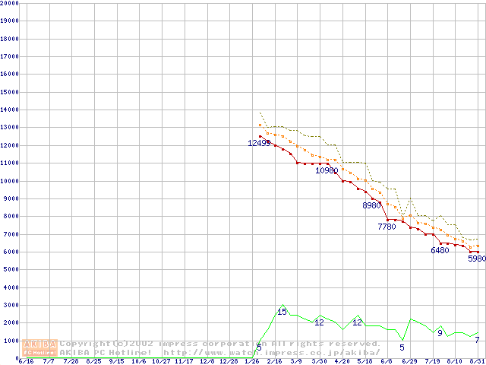Viewport: 486px width, 365px height.
Task: Select the 15000 y-axis tick label
Action: click(x=10, y=92)
